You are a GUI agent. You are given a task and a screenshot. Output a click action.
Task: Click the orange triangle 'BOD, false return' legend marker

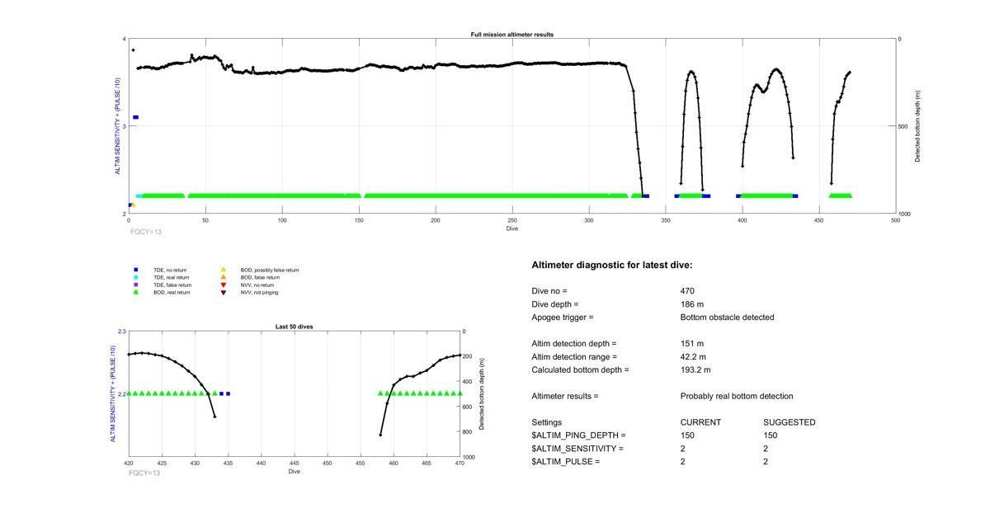tap(223, 277)
